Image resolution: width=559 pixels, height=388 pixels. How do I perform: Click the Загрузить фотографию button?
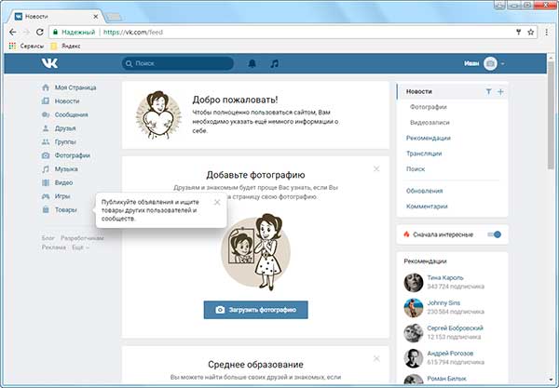click(x=255, y=309)
